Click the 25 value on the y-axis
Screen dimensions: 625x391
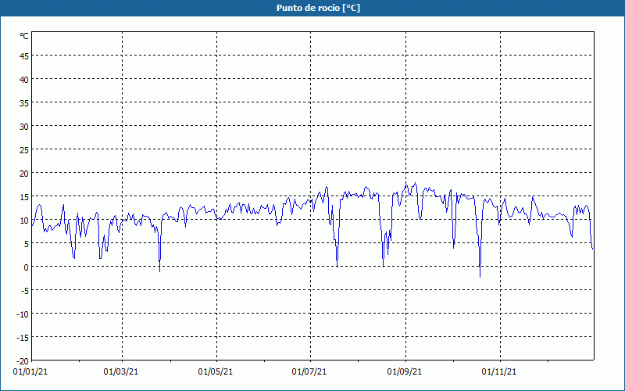coord(24,150)
